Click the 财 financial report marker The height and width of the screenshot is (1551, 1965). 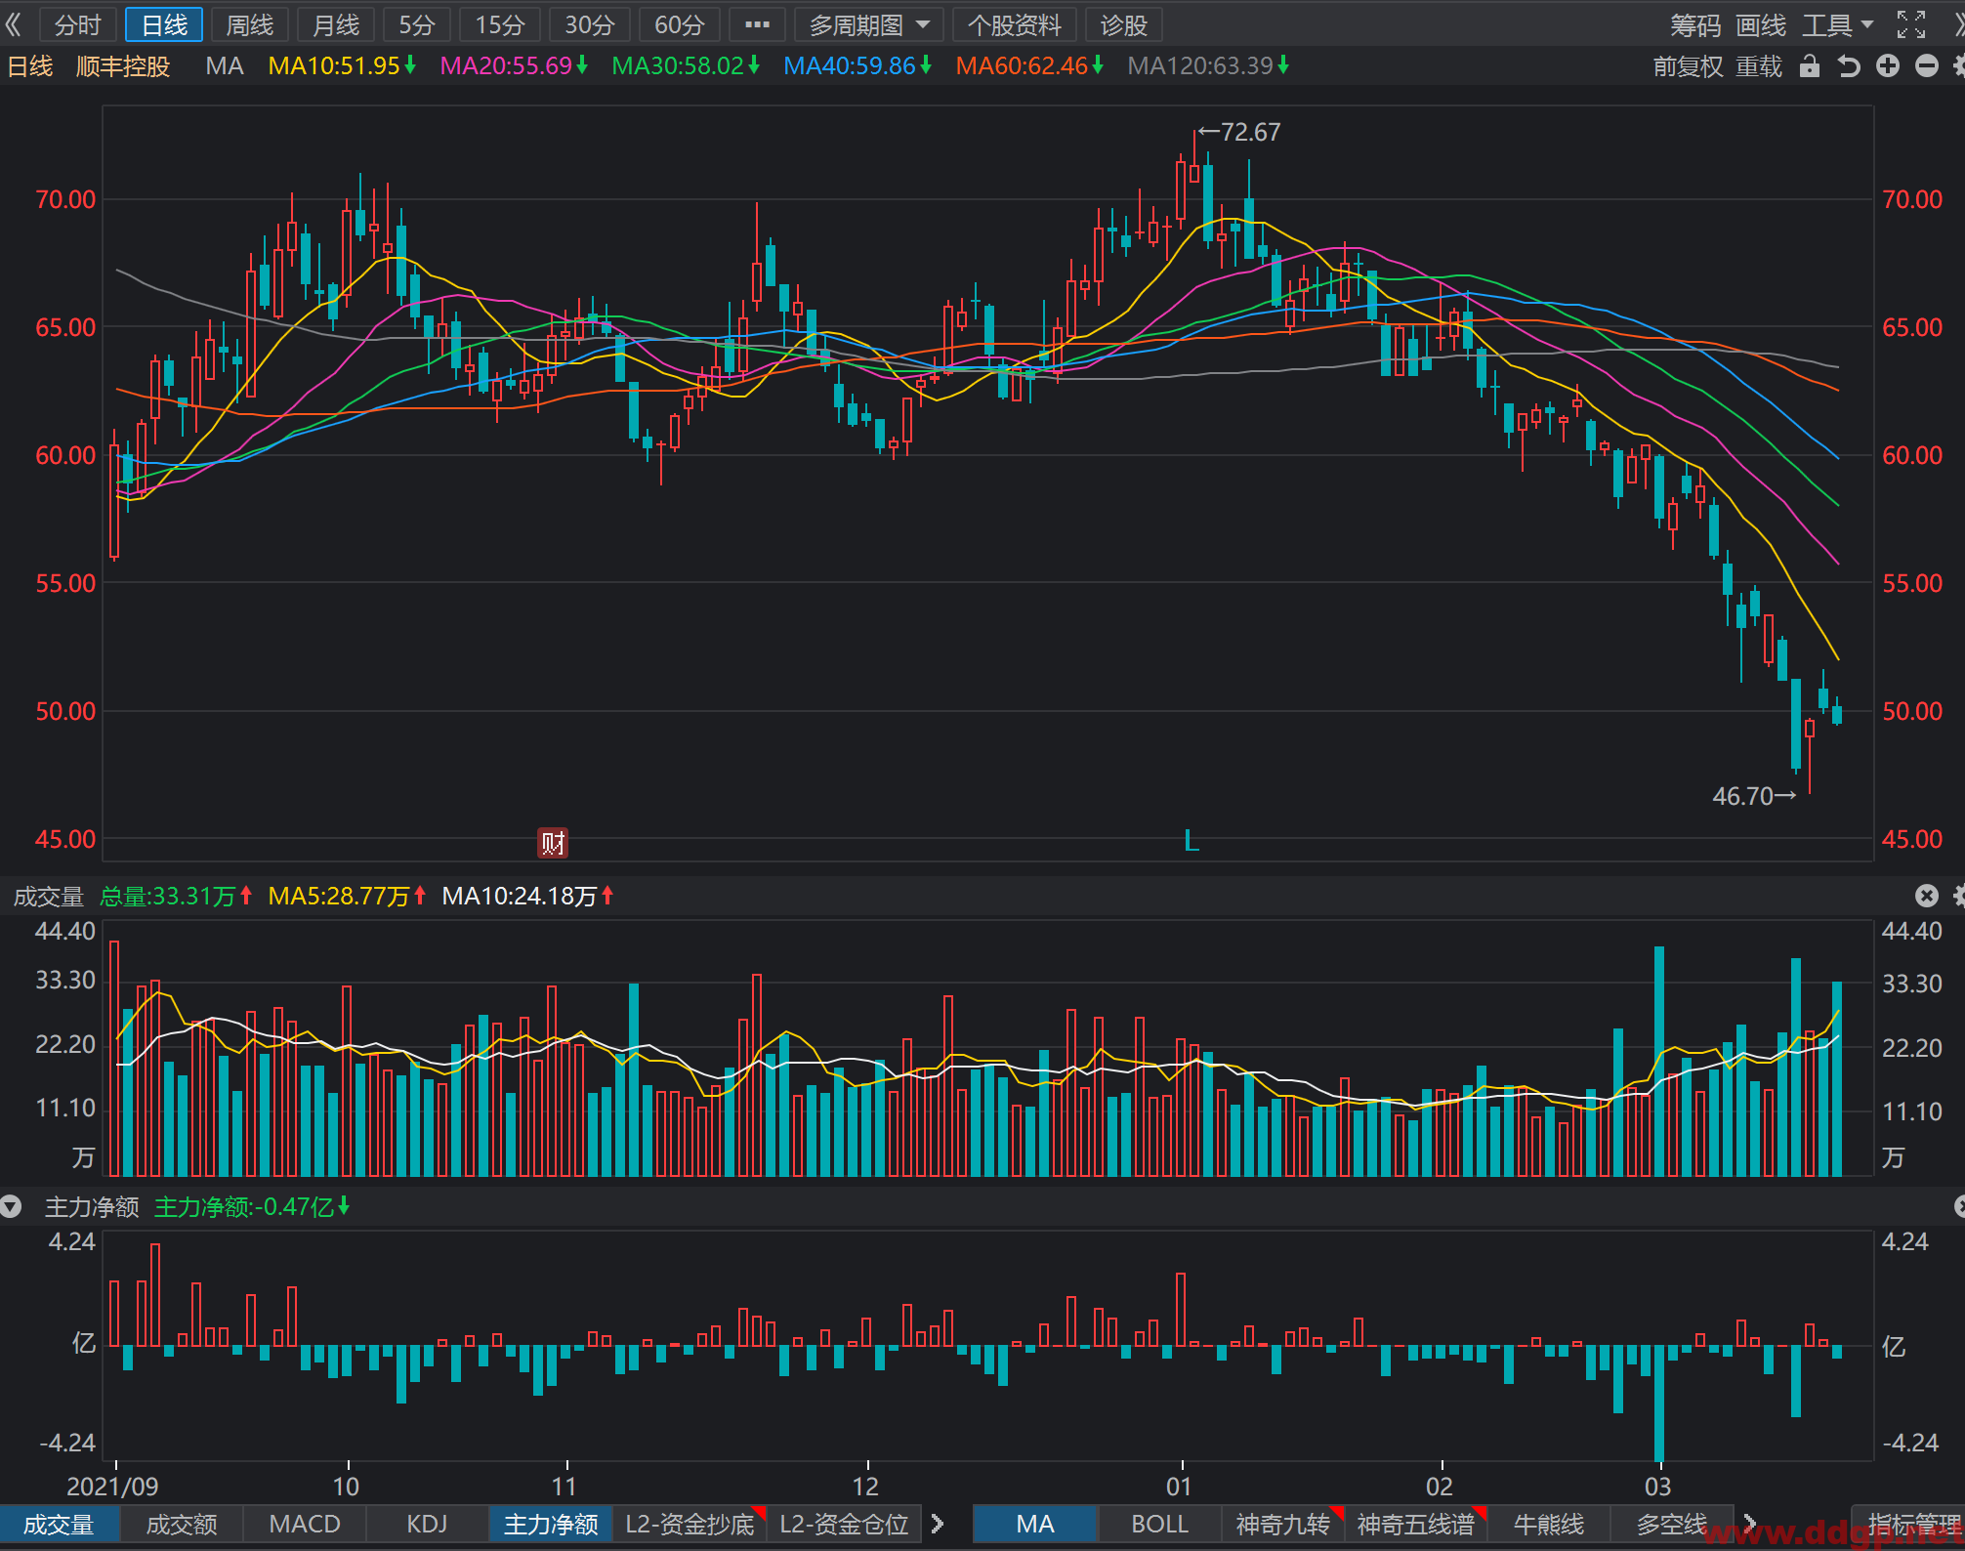click(553, 843)
